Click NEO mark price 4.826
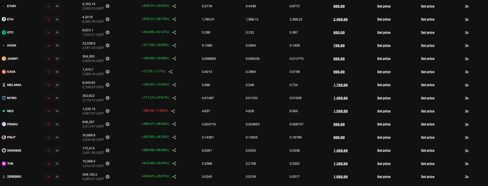 tap(250, 111)
